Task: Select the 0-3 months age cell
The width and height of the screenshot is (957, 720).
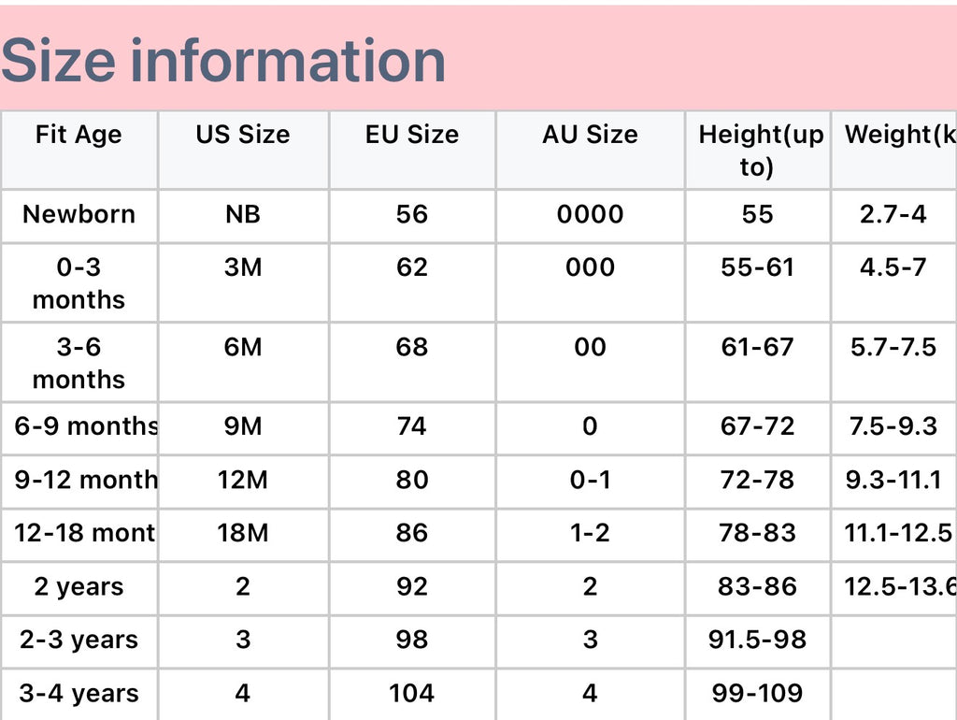Action: coord(79,283)
